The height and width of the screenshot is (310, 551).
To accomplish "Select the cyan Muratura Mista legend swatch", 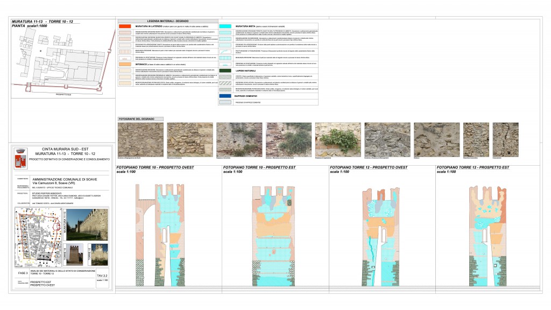I will (225, 26).
